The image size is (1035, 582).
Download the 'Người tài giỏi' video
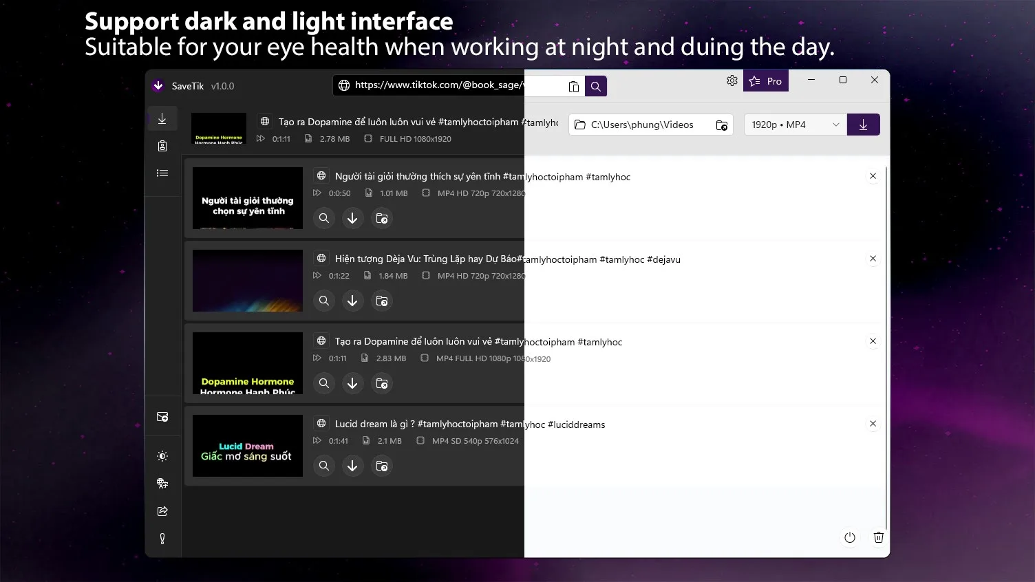click(x=352, y=218)
